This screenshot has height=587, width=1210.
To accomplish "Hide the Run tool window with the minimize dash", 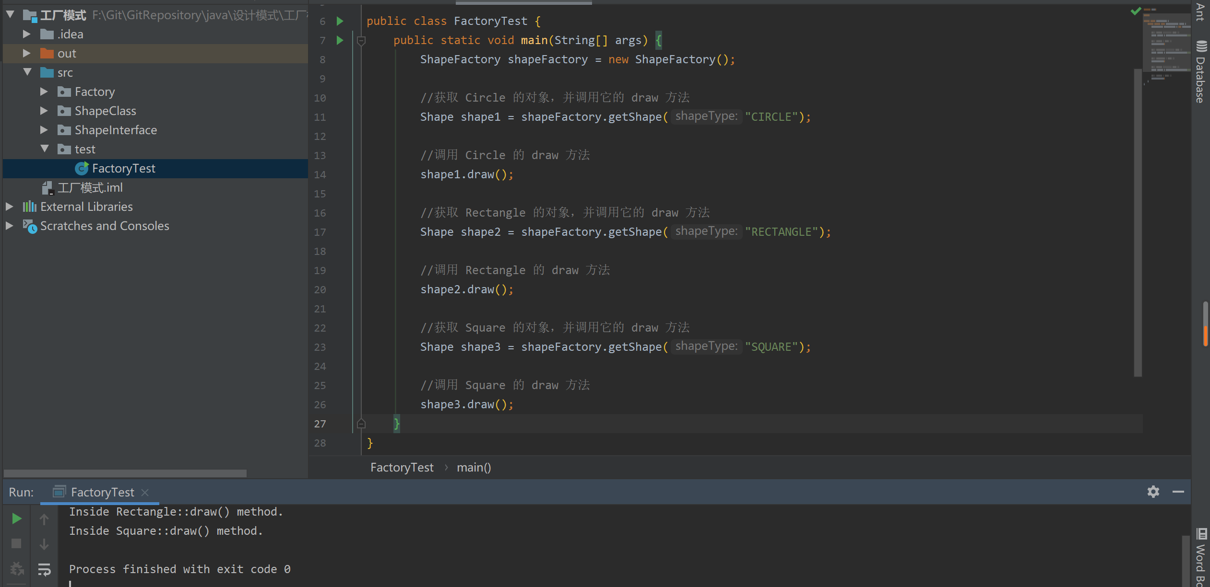I will coord(1178,492).
